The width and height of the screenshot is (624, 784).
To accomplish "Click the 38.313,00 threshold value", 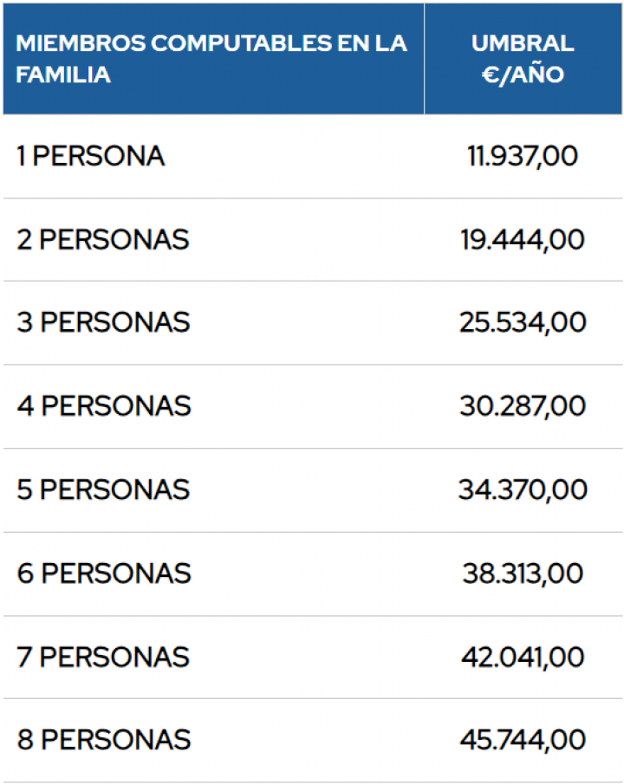I will pos(523,573).
